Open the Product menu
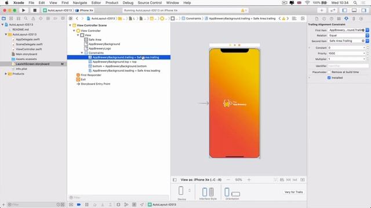 click(112, 2)
